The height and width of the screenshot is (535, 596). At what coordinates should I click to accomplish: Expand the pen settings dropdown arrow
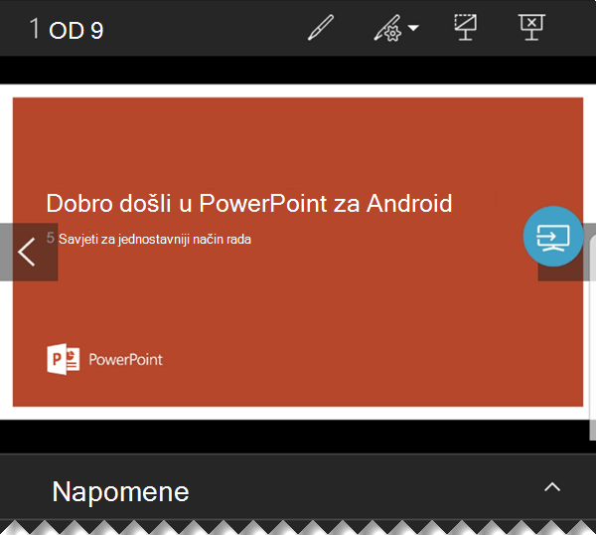[413, 28]
